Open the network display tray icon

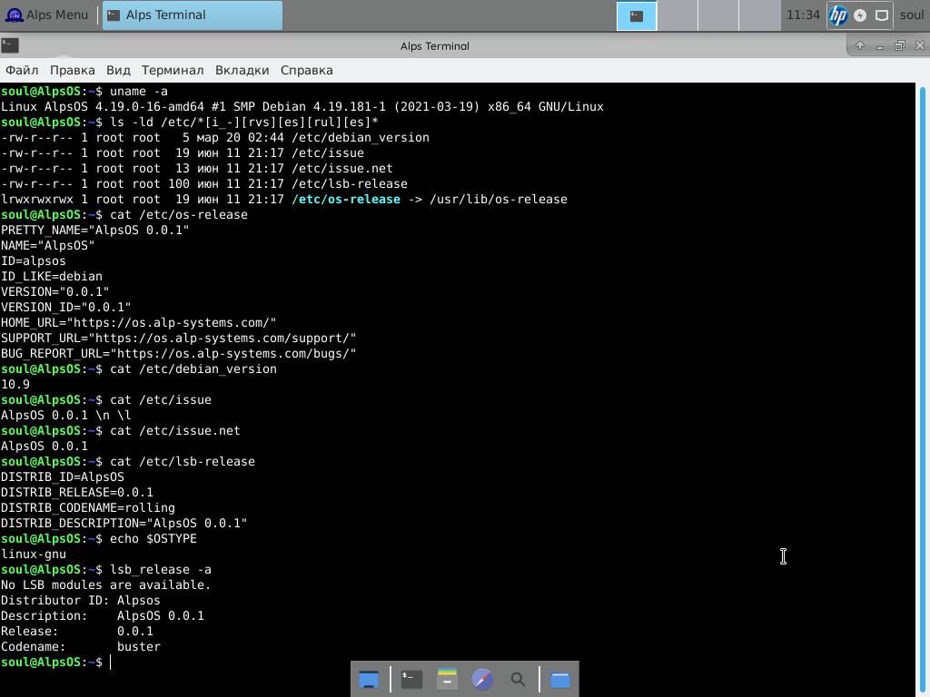pos(882,15)
